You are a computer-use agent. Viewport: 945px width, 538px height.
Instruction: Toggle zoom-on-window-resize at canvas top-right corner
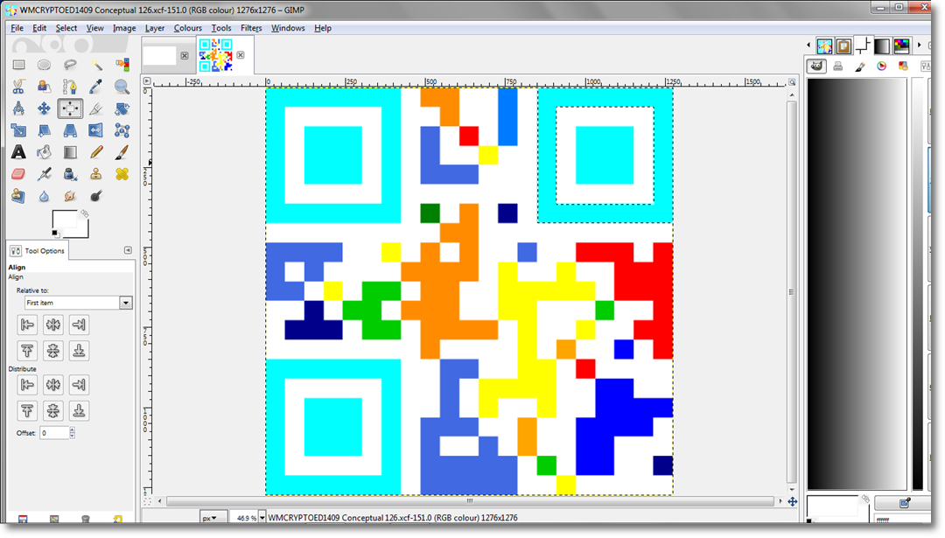point(792,81)
